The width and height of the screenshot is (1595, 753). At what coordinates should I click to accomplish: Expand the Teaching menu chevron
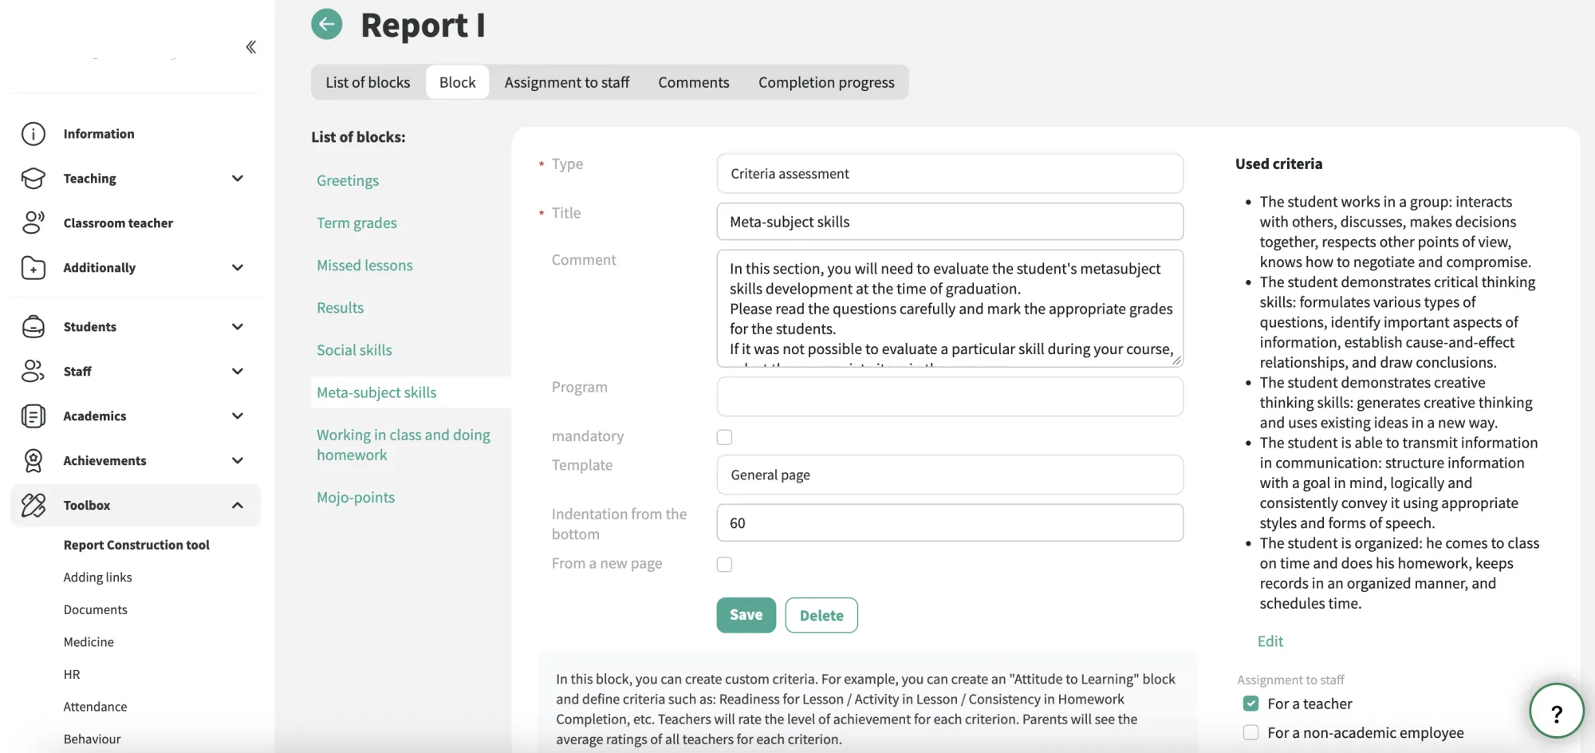coord(238,179)
